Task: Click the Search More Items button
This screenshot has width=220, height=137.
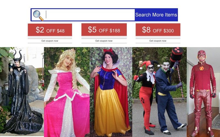Action: [x=156, y=15]
